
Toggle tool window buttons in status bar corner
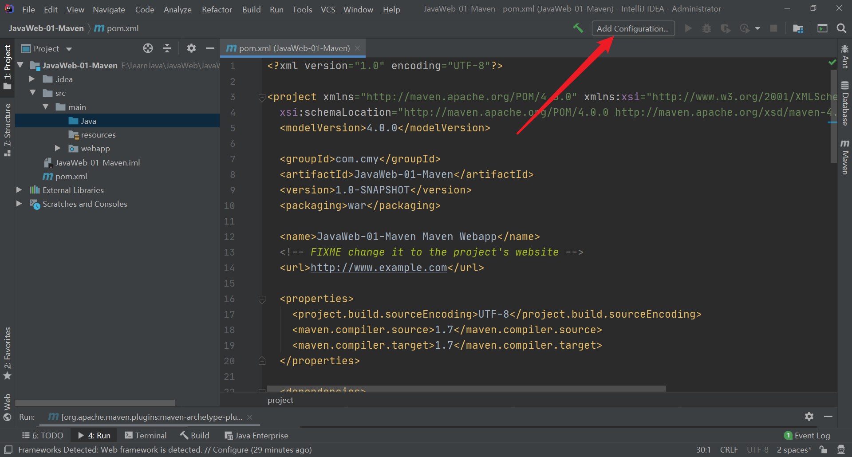point(8,449)
